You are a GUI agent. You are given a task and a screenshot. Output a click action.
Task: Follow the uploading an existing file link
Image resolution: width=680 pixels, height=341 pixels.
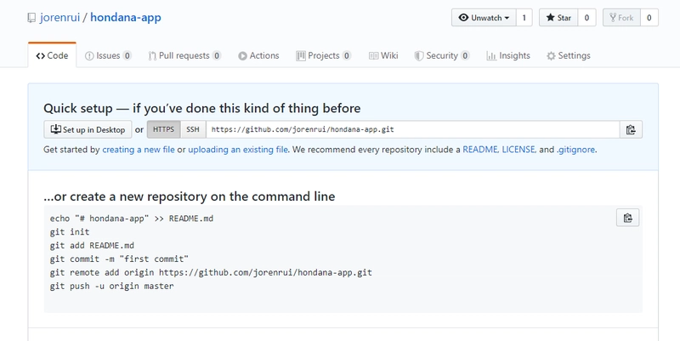pyautogui.click(x=238, y=150)
